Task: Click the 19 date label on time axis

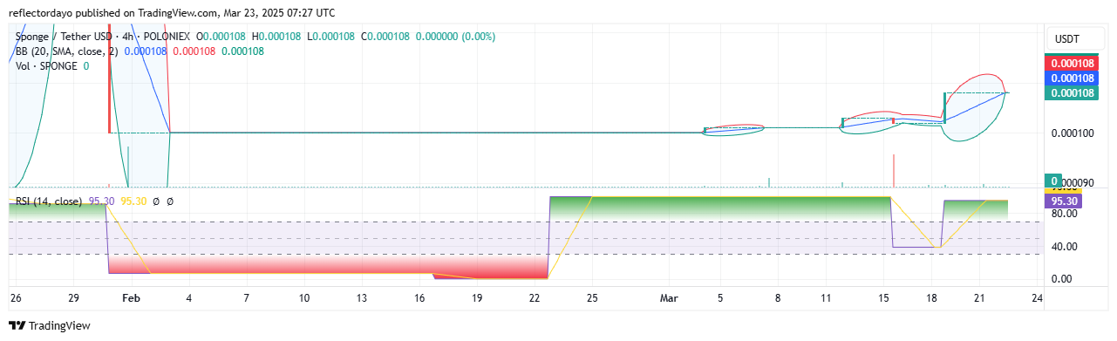Action: click(x=477, y=298)
